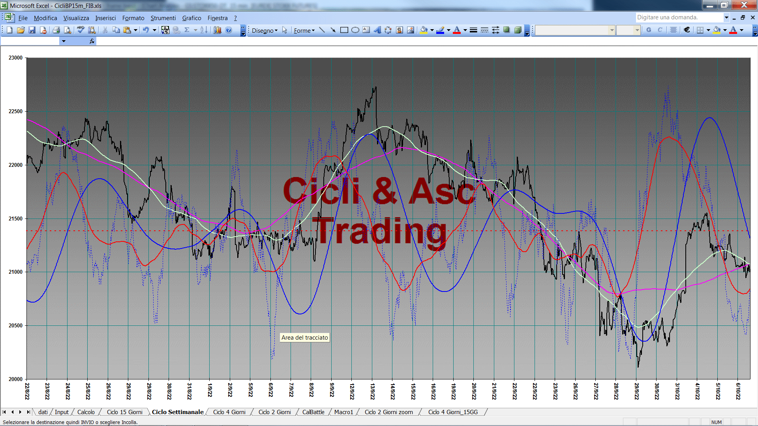
Task: Open the Research tool icon
Action: [92, 30]
